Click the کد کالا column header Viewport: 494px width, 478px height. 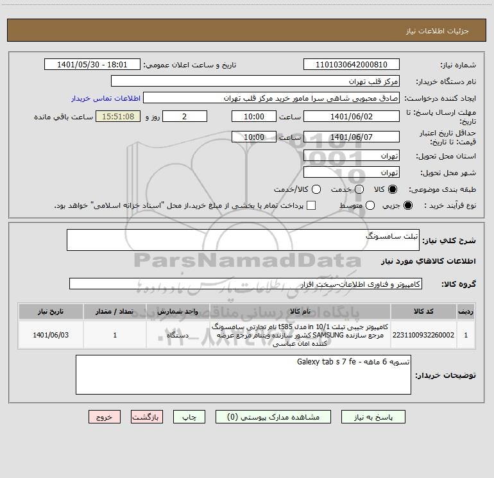[x=423, y=311]
